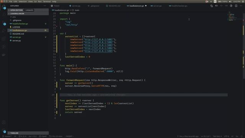Click the master branch in status bar
245x138 pixels.
point(7,136)
